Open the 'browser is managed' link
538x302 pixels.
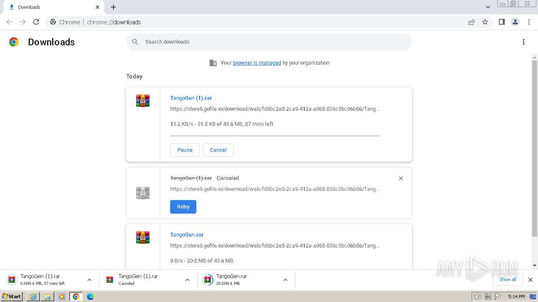point(257,63)
